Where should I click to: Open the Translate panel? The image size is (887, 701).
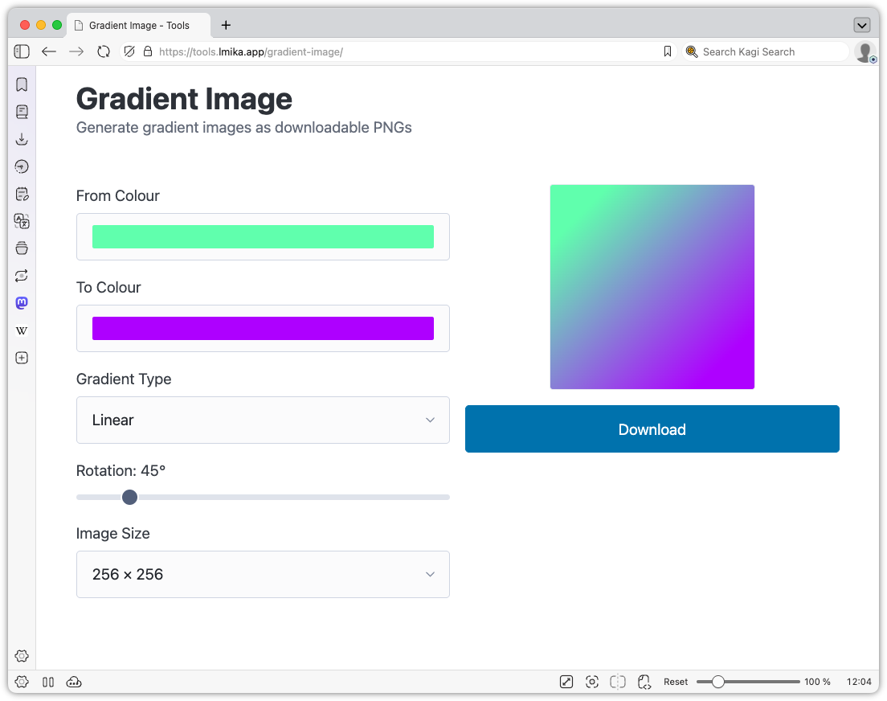(22, 221)
